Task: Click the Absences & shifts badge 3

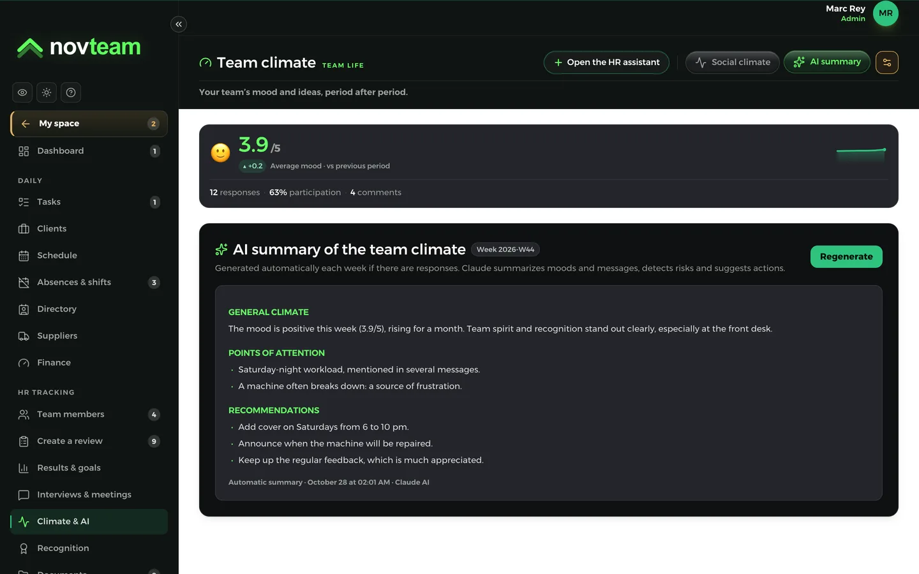Action: 154,283
